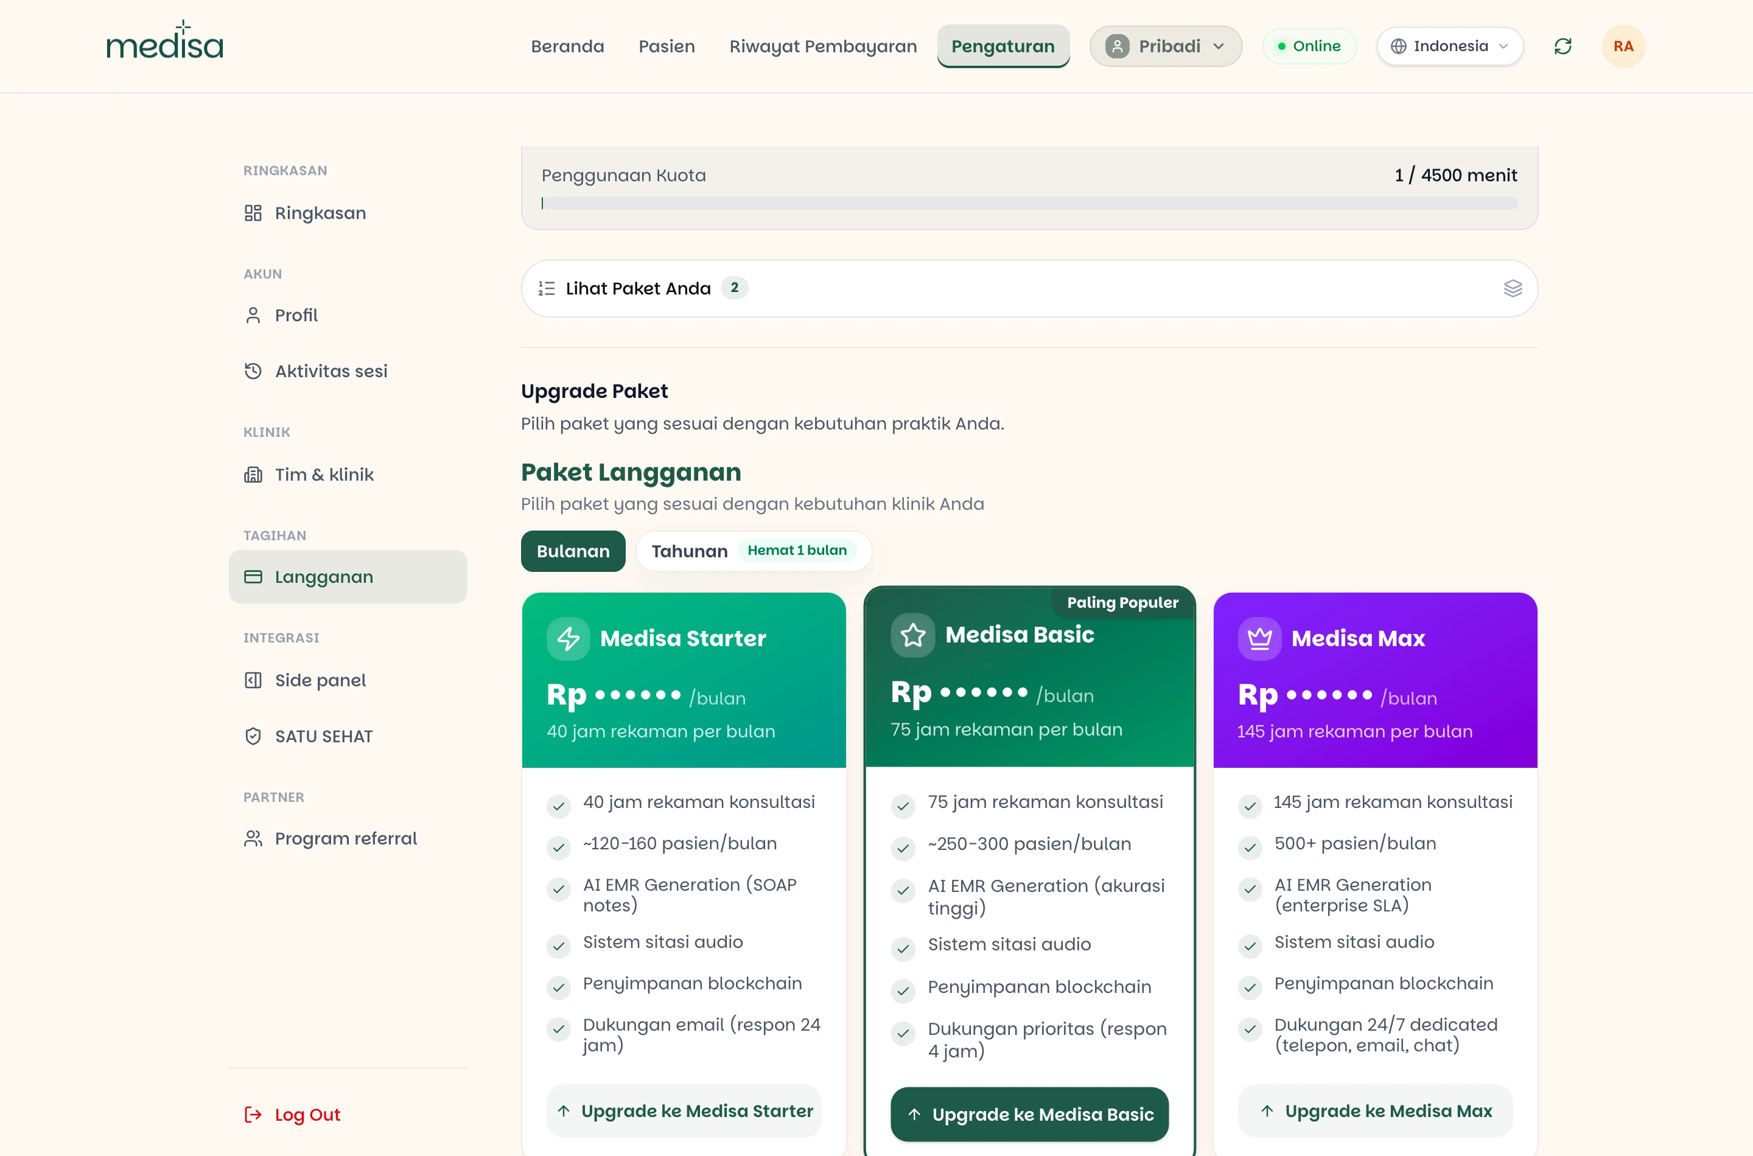Click the Hemat 1 bulan badge
This screenshot has width=1753, height=1156.
click(x=797, y=550)
